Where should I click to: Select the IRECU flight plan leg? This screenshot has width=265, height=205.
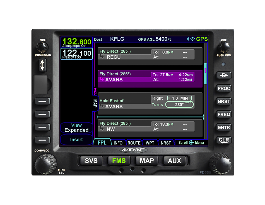[150, 56]
